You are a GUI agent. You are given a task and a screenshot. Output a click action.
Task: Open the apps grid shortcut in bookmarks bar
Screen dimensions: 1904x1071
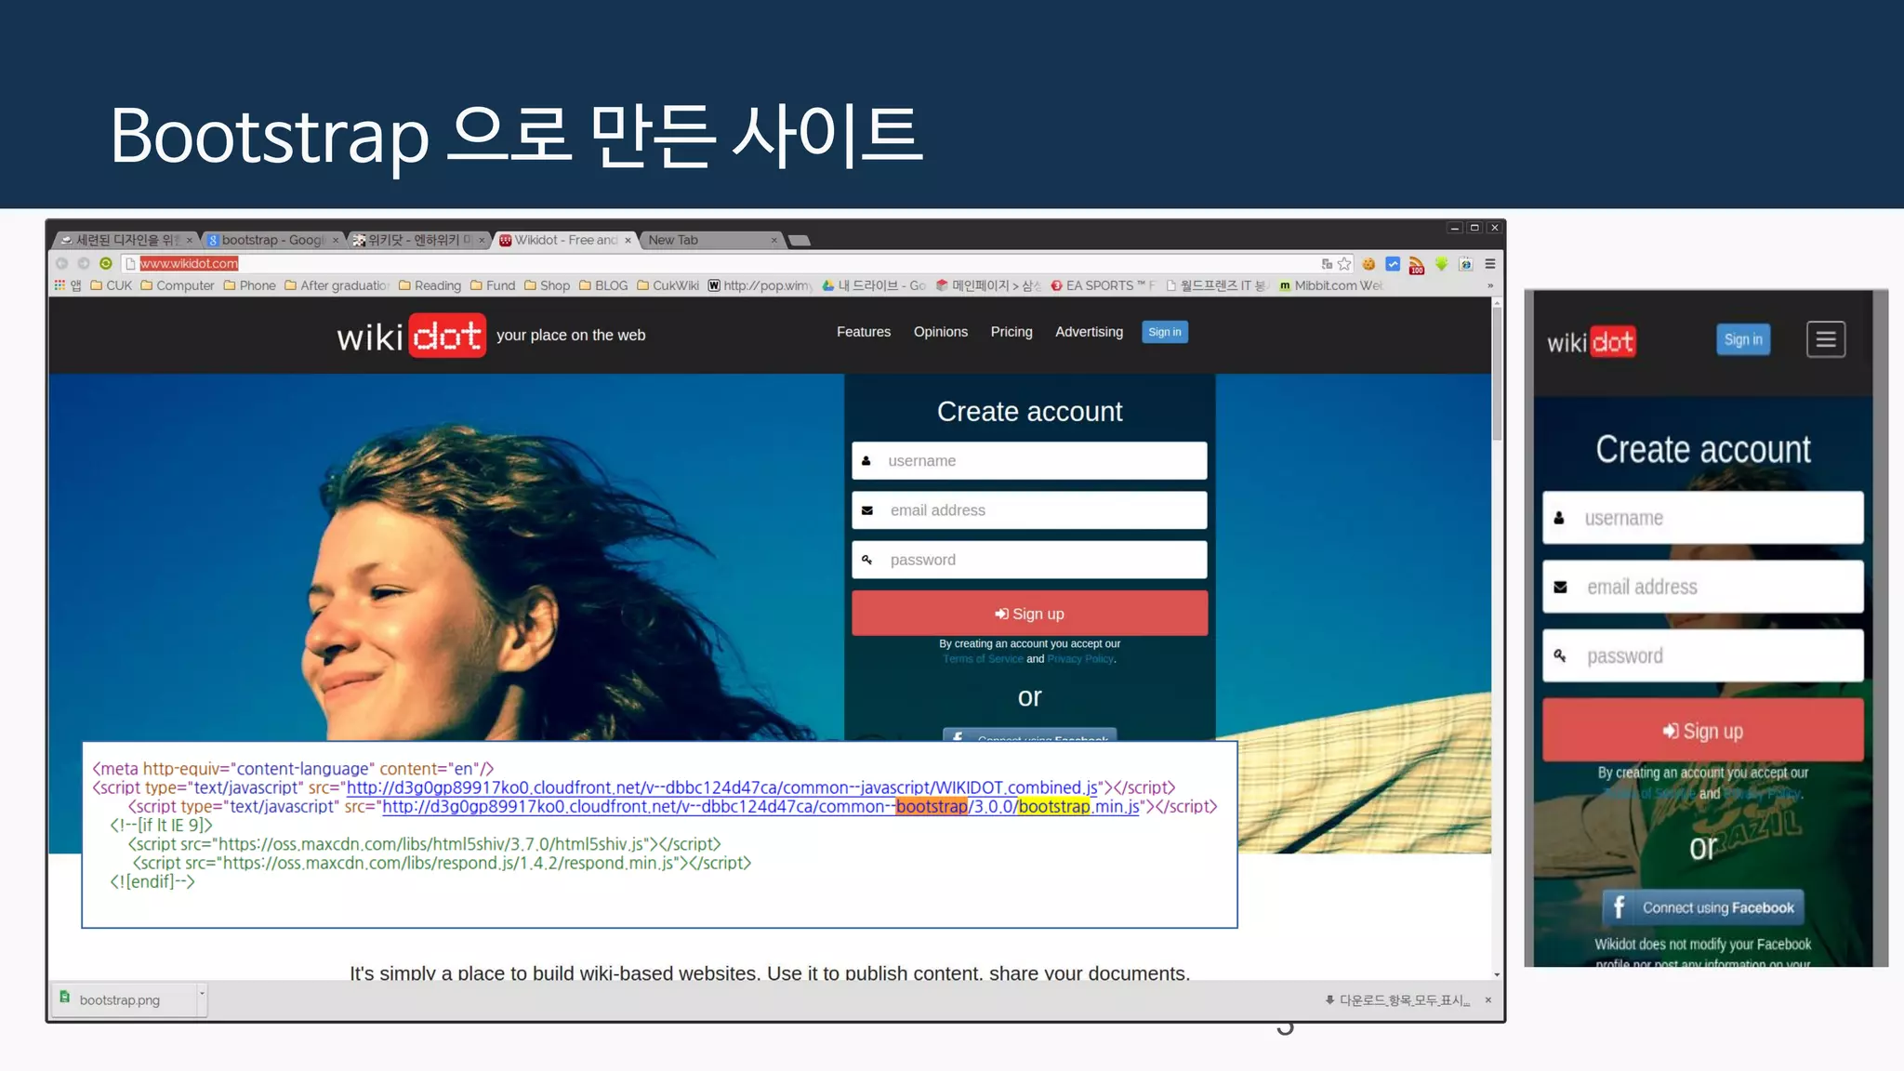(60, 285)
